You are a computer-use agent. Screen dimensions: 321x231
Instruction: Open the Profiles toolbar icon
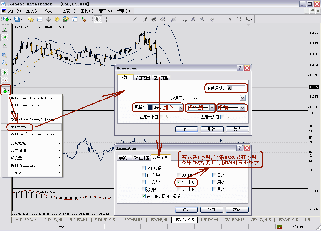coord(17,19)
